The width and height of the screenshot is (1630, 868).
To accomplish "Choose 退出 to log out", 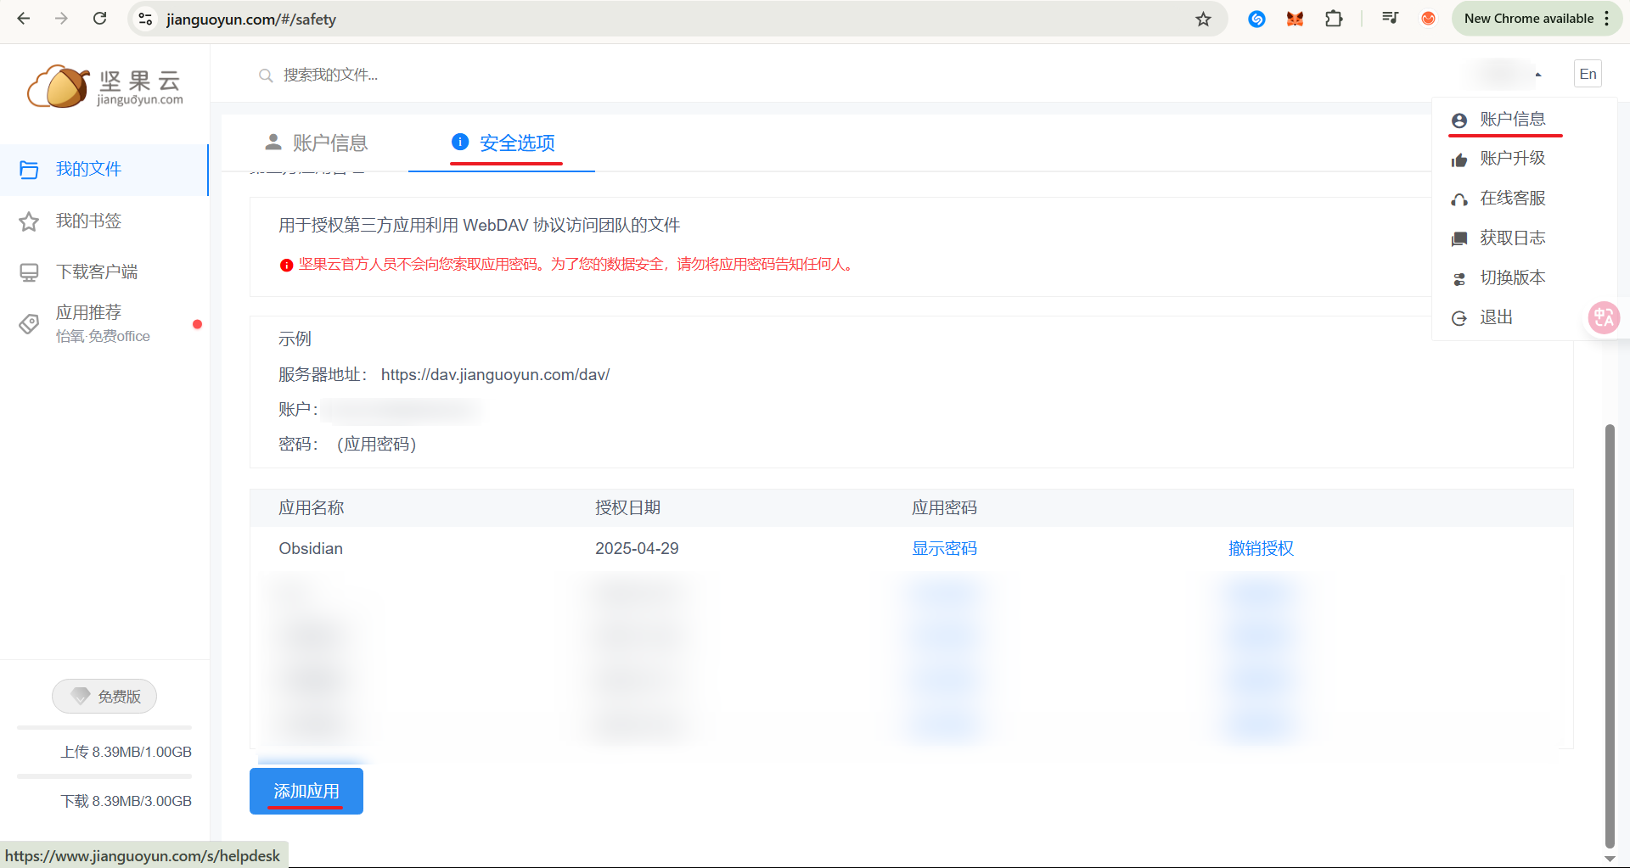I will (x=1496, y=318).
